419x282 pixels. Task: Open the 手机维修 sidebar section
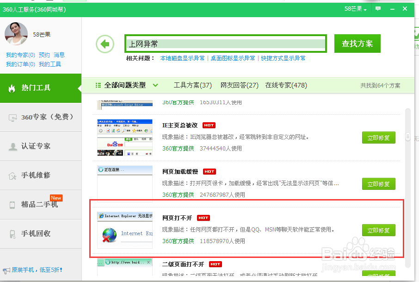41,175
